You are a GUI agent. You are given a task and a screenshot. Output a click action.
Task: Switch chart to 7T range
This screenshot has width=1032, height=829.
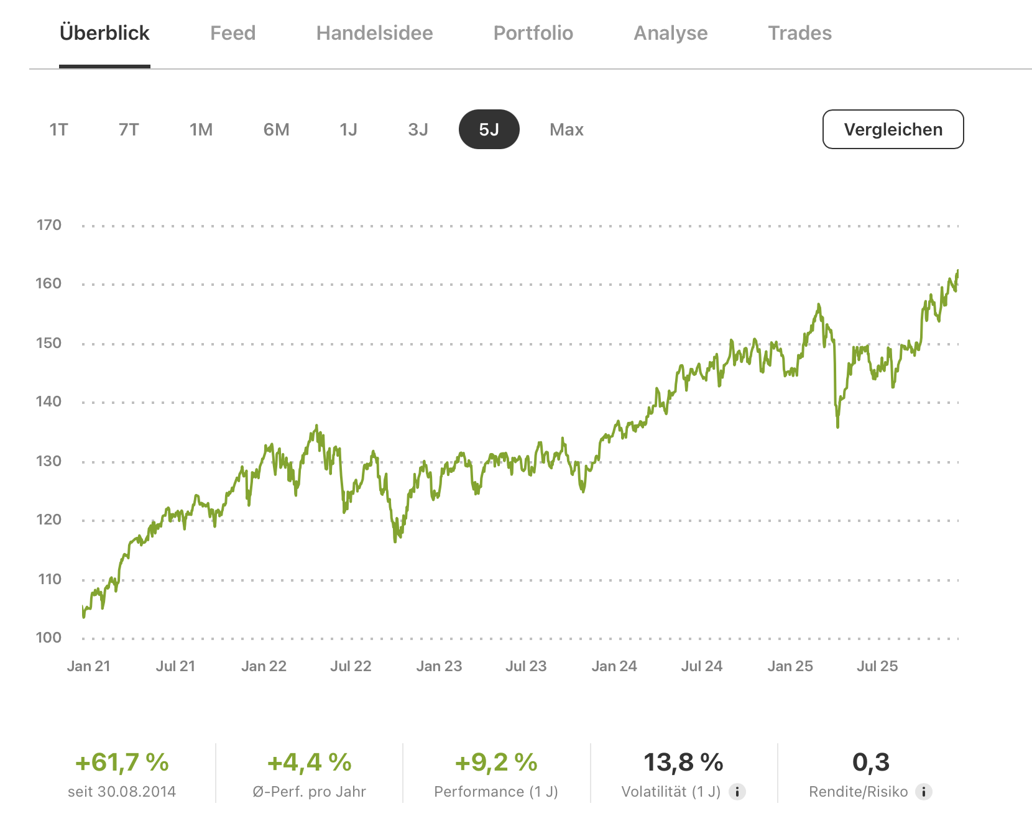[129, 129]
